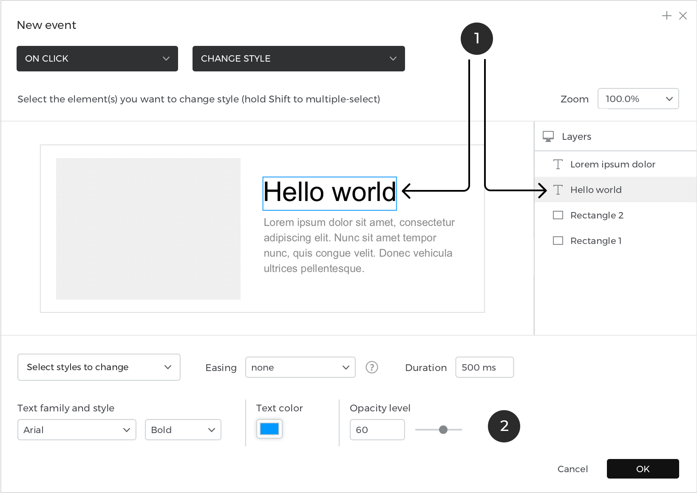
Task: Click the text icon beside Hello world layer
Action: coord(558,190)
